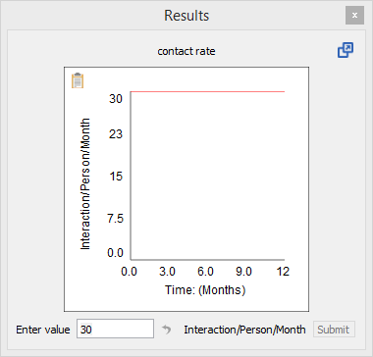Revert the entered value with the undo arrow
Image resolution: width=373 pixels, height=357 pixels.
(167, 330)
